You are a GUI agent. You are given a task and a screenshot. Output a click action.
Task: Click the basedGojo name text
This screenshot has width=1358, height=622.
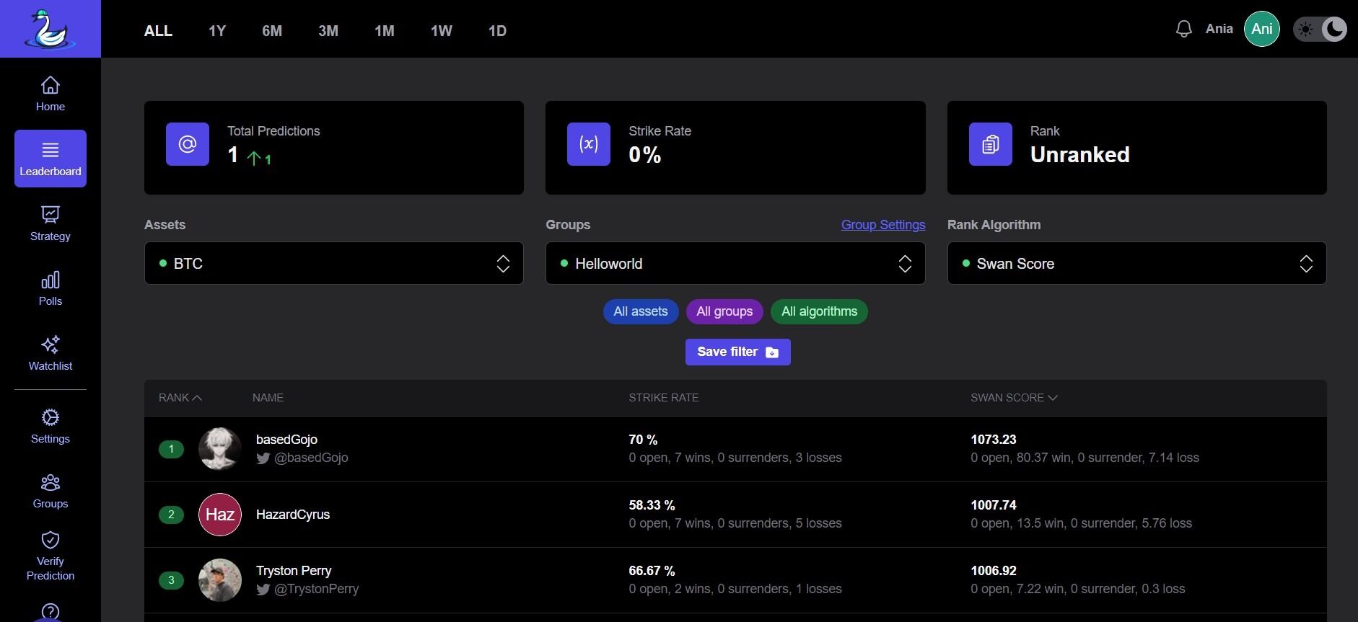click(286, 440)
